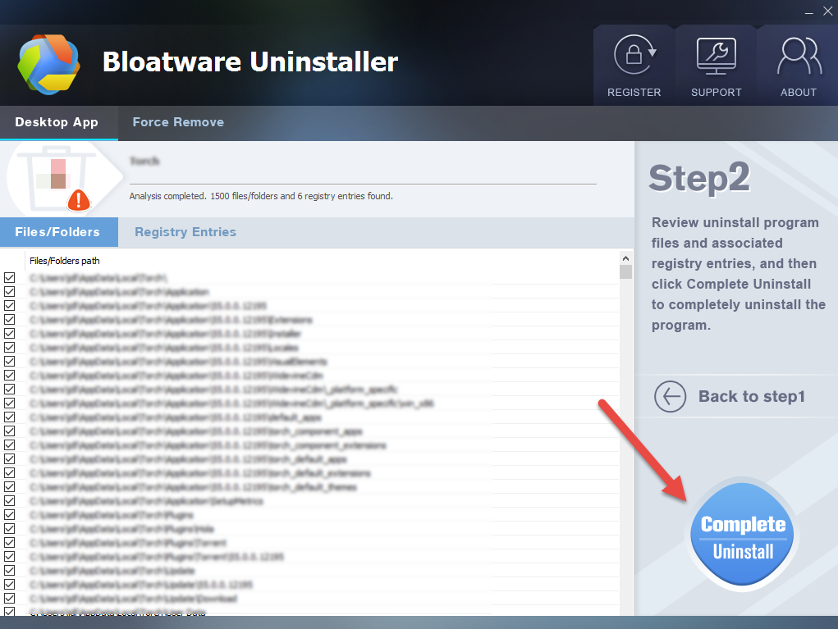Viewport: 838px width, 629px height.
Task: Select the torch_component_apps path row
Action: pos(195,431)
